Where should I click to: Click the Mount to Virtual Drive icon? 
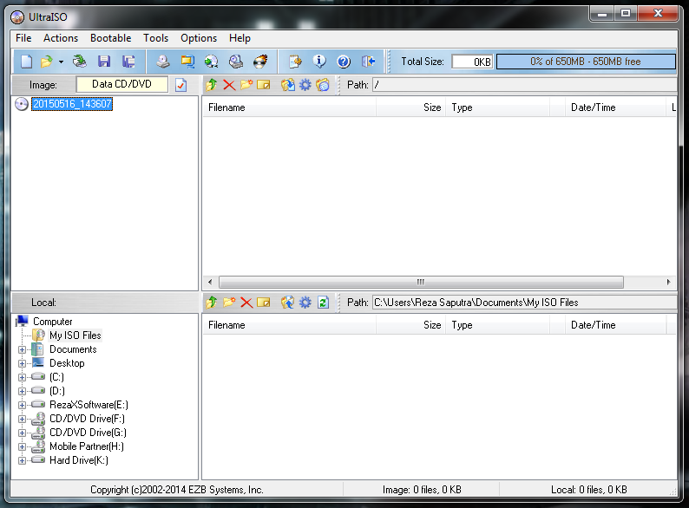[236, 62]
